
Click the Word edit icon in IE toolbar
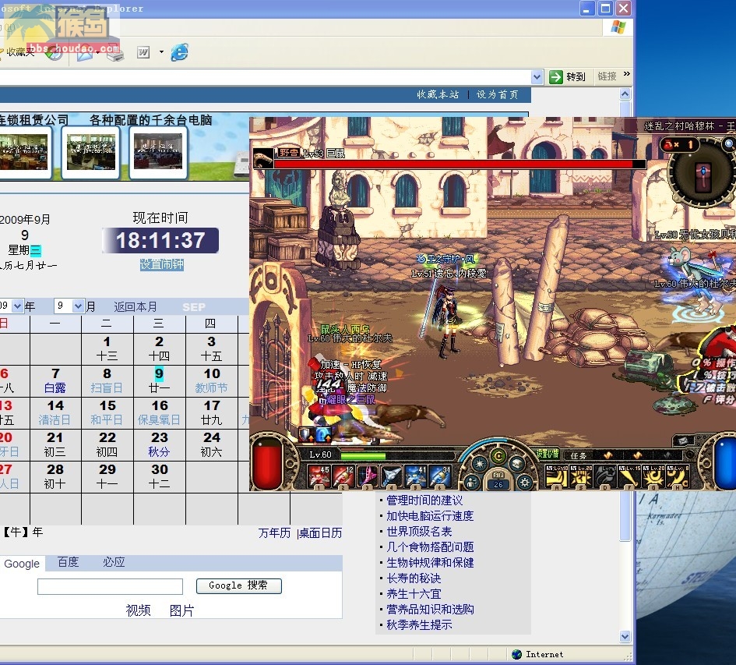click(143, 52)
